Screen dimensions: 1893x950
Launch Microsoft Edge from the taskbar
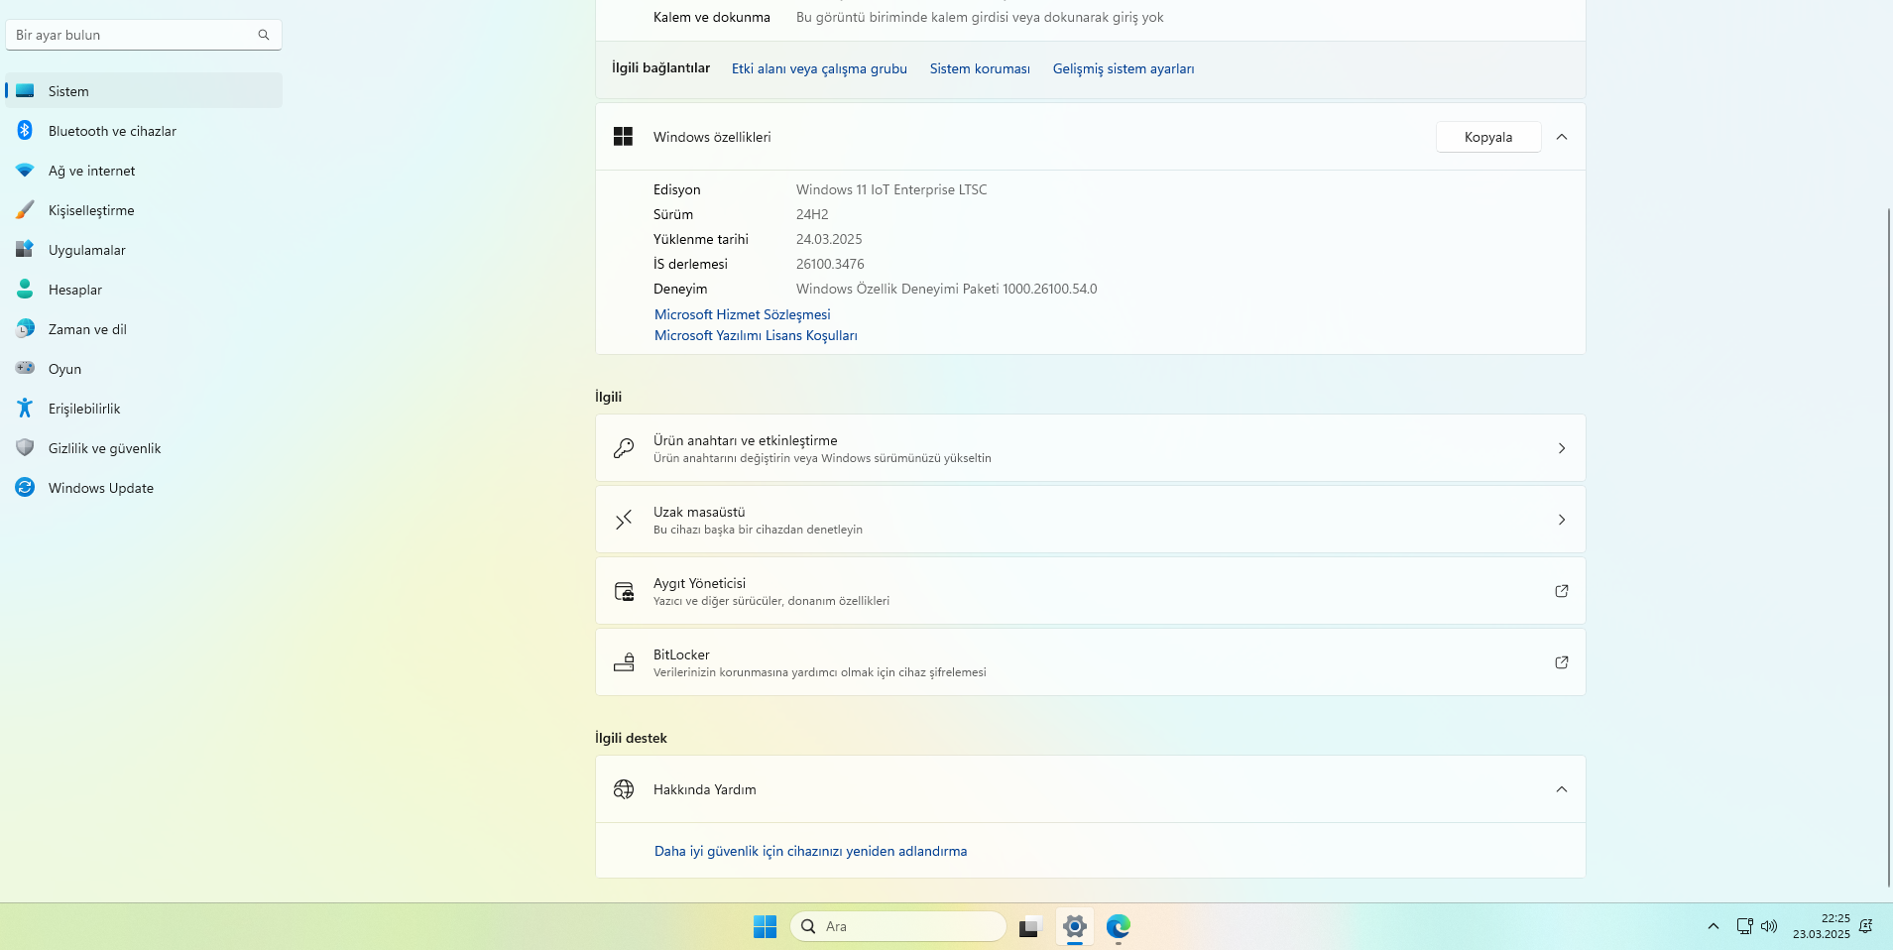coord(1119,926)
